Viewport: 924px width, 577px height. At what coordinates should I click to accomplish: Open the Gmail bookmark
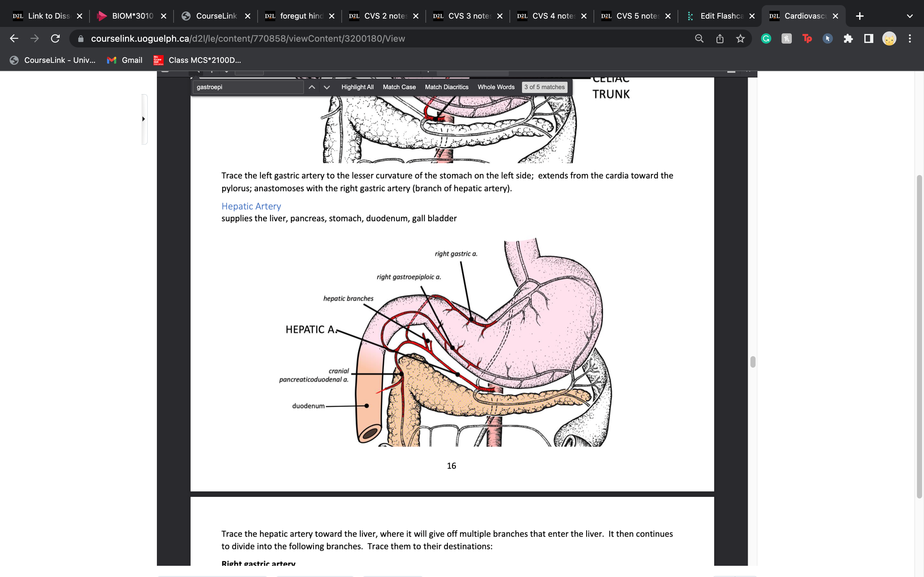click(x=125, y=60)
